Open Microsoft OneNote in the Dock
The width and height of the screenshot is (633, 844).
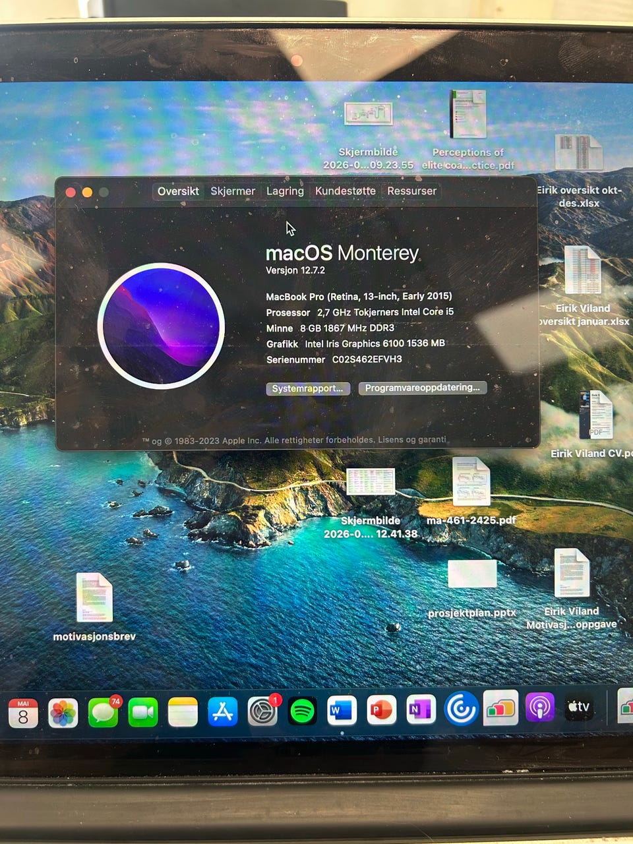click(421, 709)
